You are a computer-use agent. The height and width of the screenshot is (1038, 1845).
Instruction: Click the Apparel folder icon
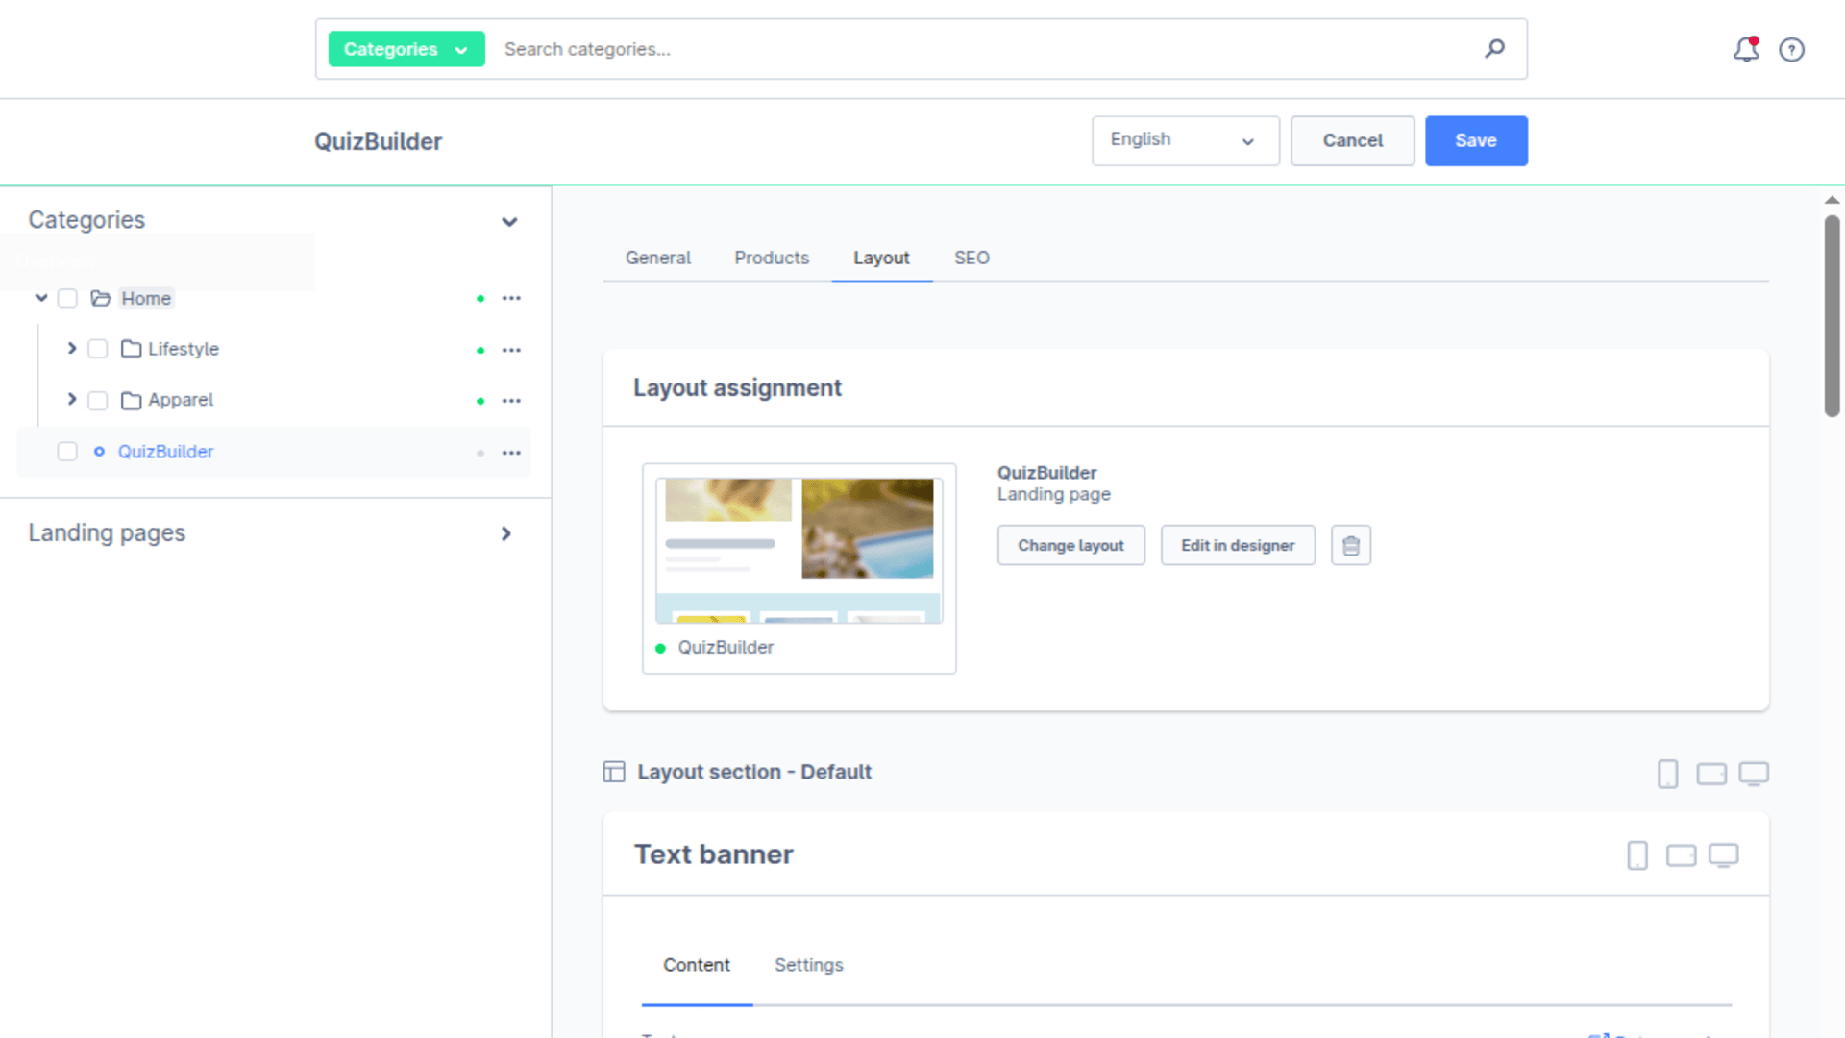[x=132, y=400]
